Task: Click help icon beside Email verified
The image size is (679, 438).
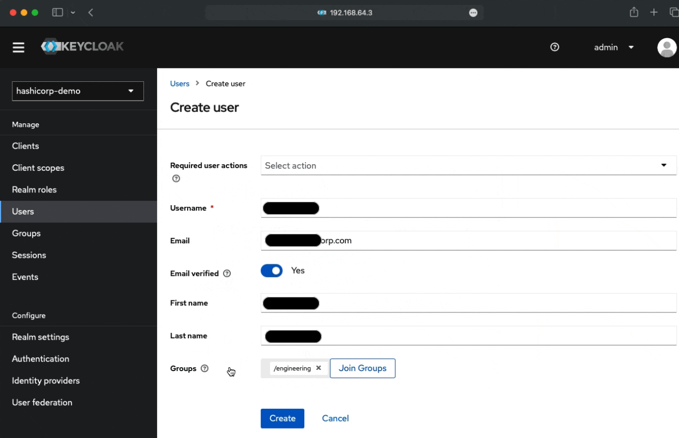Action: point(227,274)
